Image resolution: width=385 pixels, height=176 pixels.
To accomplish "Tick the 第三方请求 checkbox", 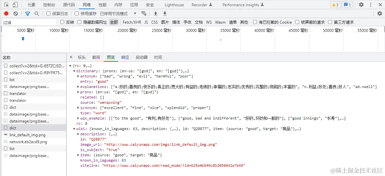I will pyautogui.click(x=330, y=22).
